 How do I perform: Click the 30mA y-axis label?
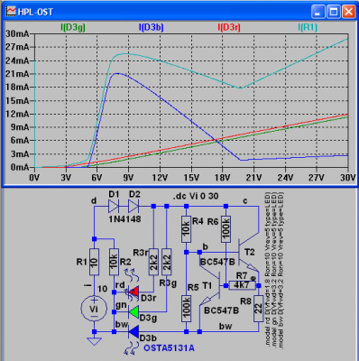click(x=17, y=33)
